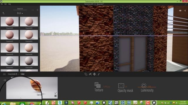Click the dock toggle icon left of preview
188x105 pixels.
click(x=4, y=80)
